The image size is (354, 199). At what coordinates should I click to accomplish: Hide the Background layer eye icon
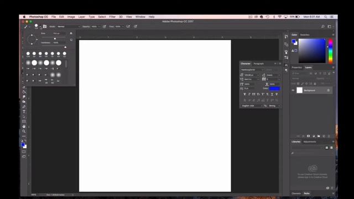(x=293, y=90)
